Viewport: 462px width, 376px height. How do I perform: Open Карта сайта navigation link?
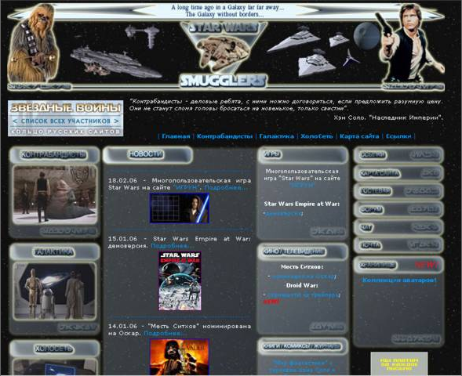[x=359, y=136]
